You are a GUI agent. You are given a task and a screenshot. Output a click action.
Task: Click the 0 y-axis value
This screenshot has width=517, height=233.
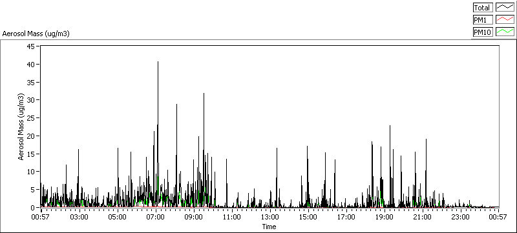click(33, 208)
